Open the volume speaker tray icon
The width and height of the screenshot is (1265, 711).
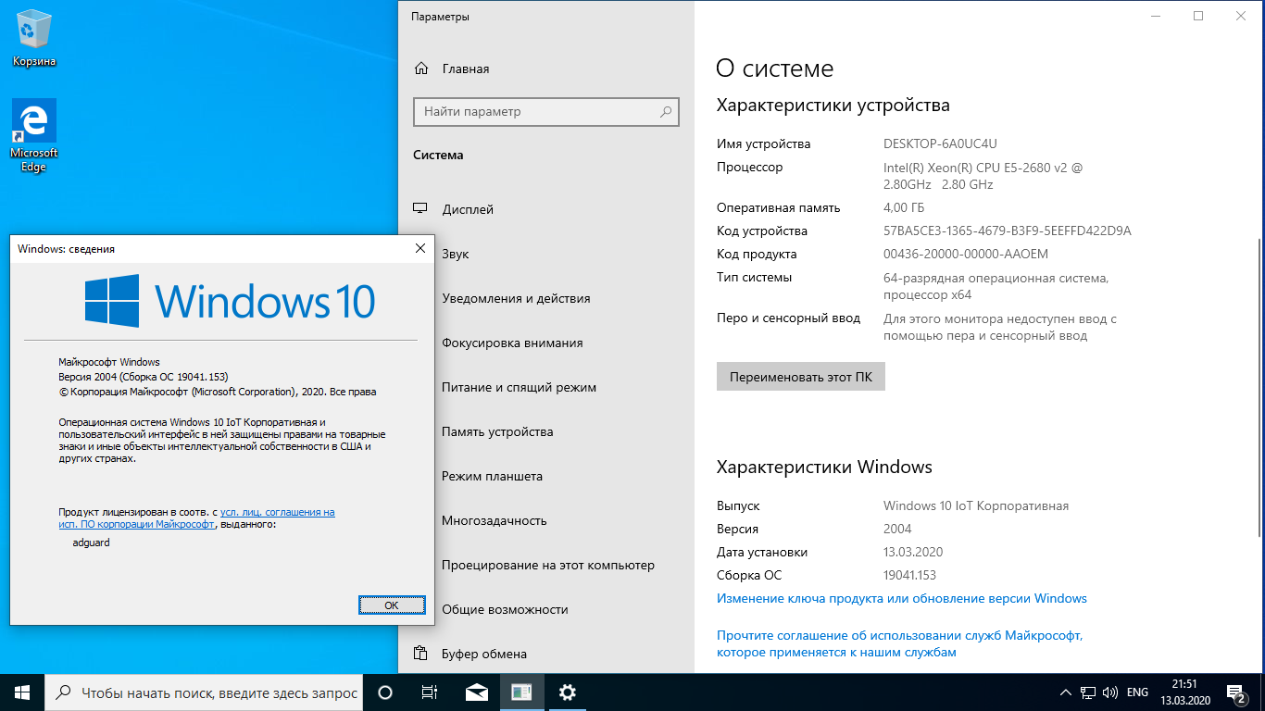pyautogui.click(x=1110, y=692)
